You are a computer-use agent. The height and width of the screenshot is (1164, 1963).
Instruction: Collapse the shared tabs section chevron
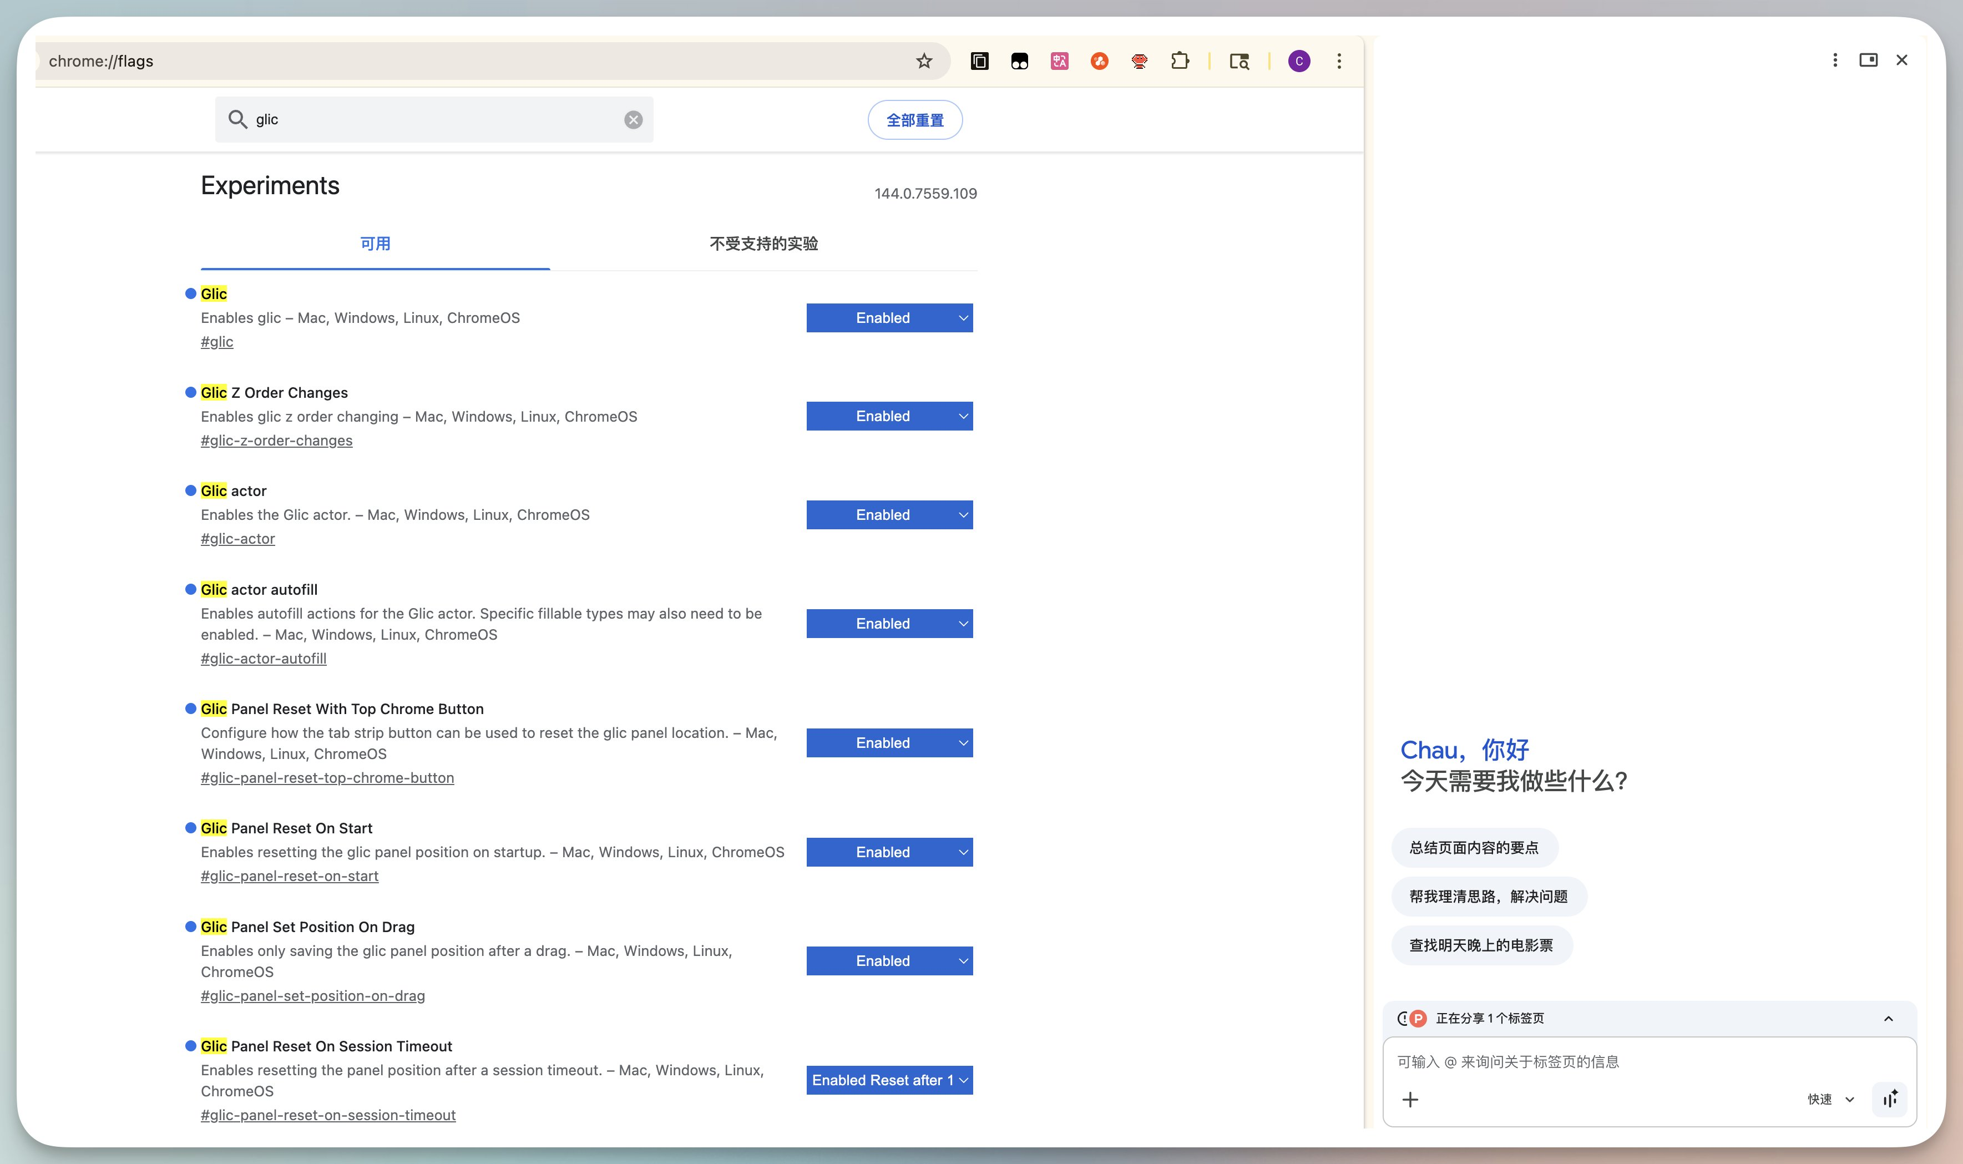pyautogui.click(x=1889, y=1019)
